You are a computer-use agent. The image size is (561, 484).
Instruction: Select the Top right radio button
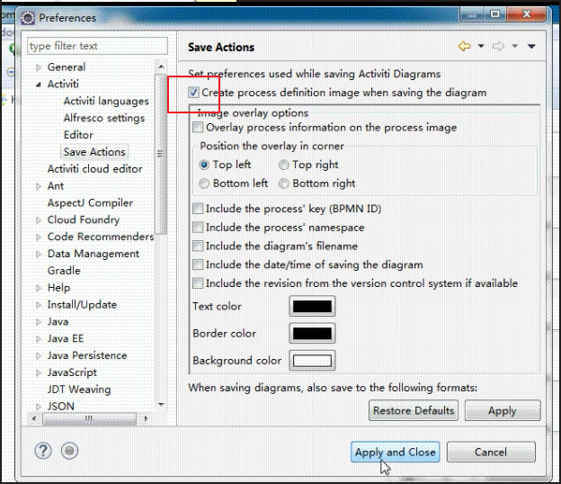tap(284, 165)
